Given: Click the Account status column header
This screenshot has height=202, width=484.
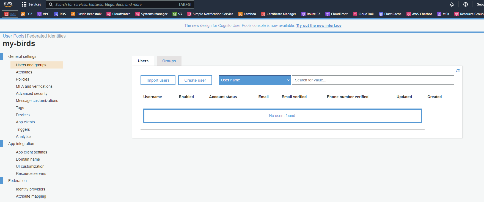Looking at the screenshot, I should 223,97.
